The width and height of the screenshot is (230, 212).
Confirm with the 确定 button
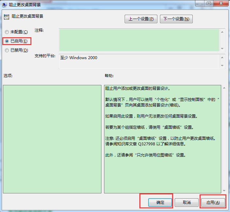pos(160,203)
